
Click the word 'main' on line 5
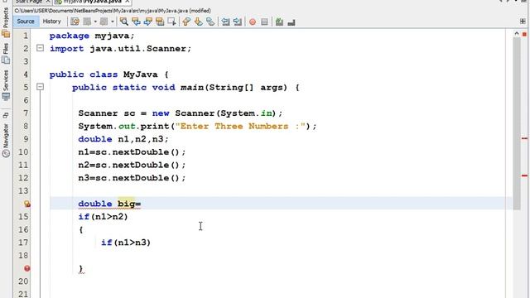point(191,88)
